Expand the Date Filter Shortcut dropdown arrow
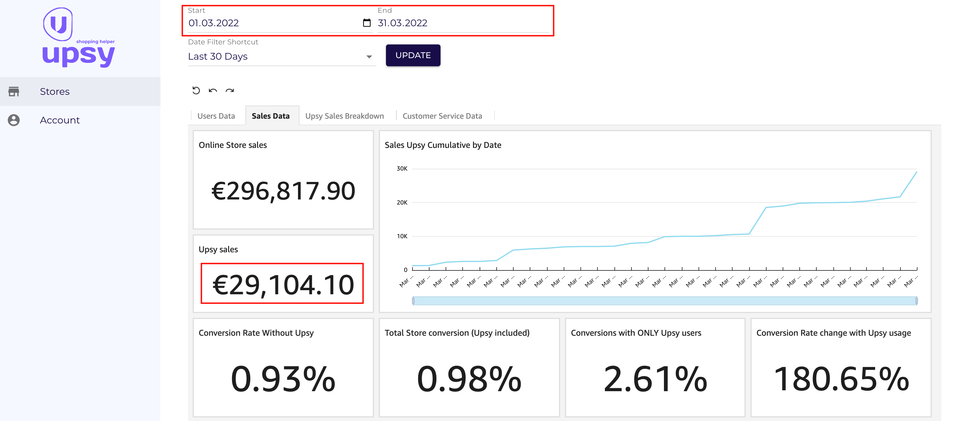The height and width of the screenshot is (421, 964). pos(369,57)
